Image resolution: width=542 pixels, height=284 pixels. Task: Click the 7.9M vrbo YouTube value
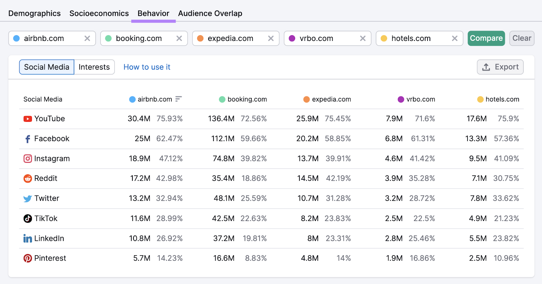click(394, 119)
